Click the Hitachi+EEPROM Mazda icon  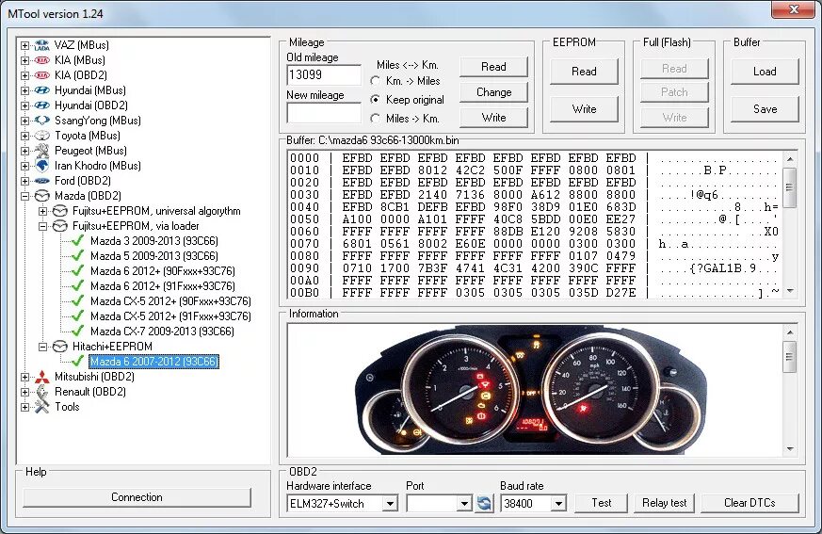click(60, 347)
